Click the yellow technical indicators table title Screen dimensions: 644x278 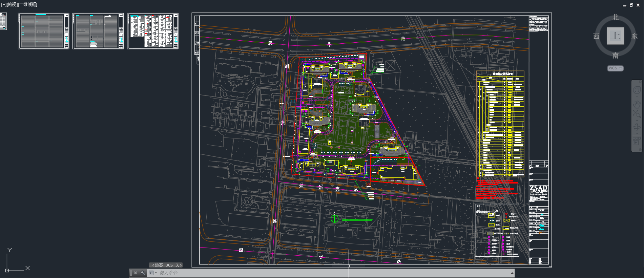point(503,74)
